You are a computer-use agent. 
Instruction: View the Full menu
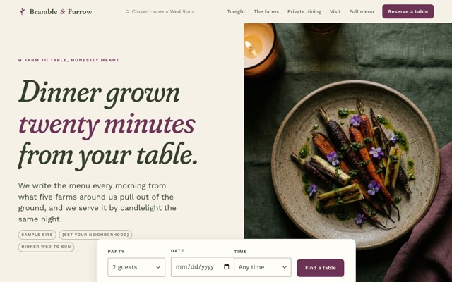point(361,11)
